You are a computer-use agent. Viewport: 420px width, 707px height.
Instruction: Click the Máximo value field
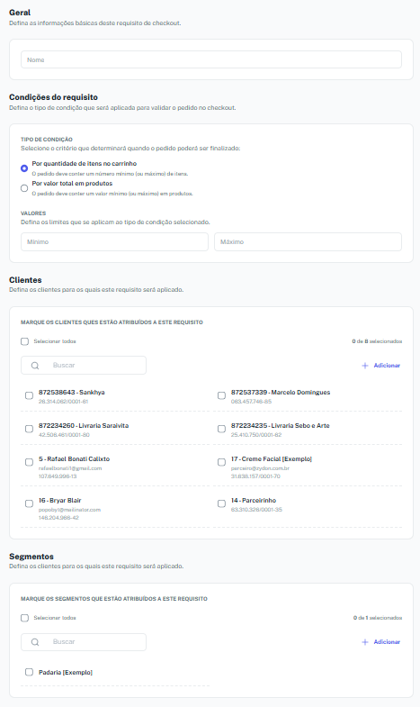pyautogui.click(x=308, y=241)
